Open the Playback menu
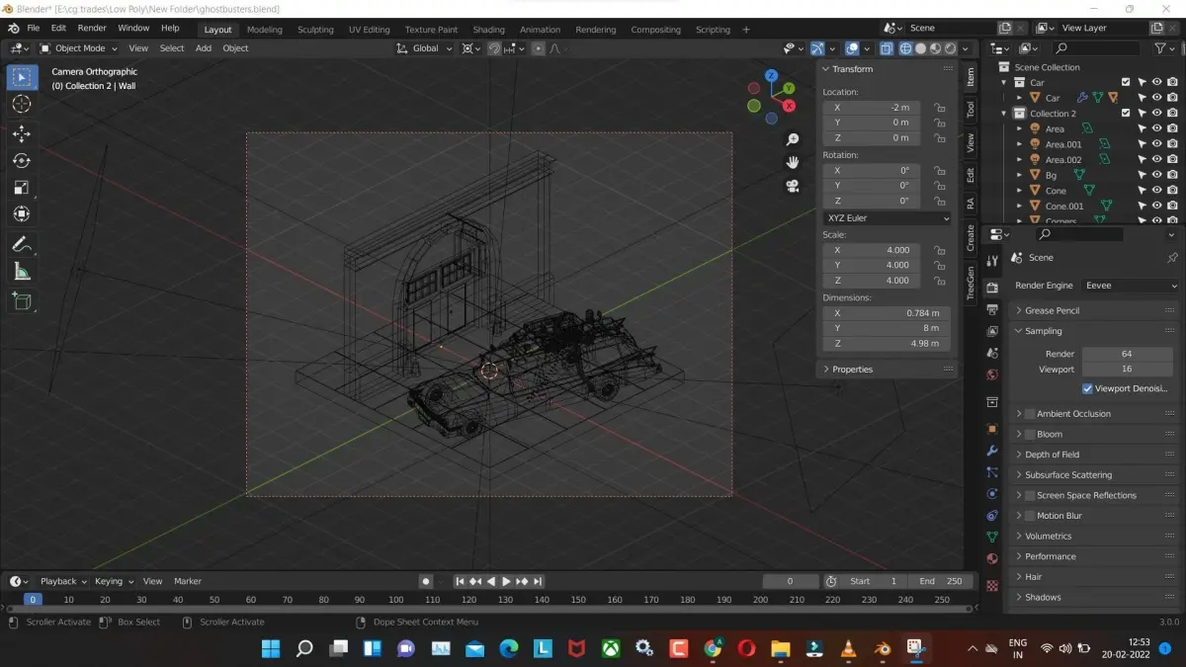1186x667 pixels. (62, 581)
